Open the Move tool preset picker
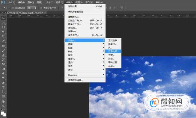This screenshot has height=118, width=196. 9,8
